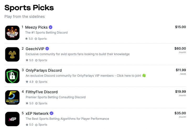Screen dimensions: 191x129
Task: Click the $60.00 per month price
Action: click(180, 50)
